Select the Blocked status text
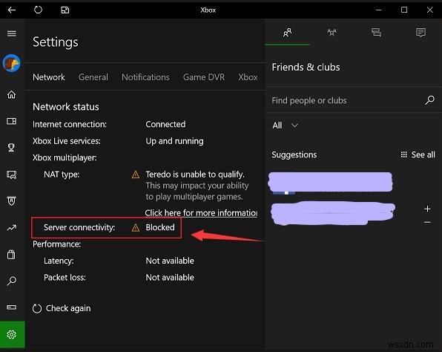The image size is (442, 352). tap(160, 227)
